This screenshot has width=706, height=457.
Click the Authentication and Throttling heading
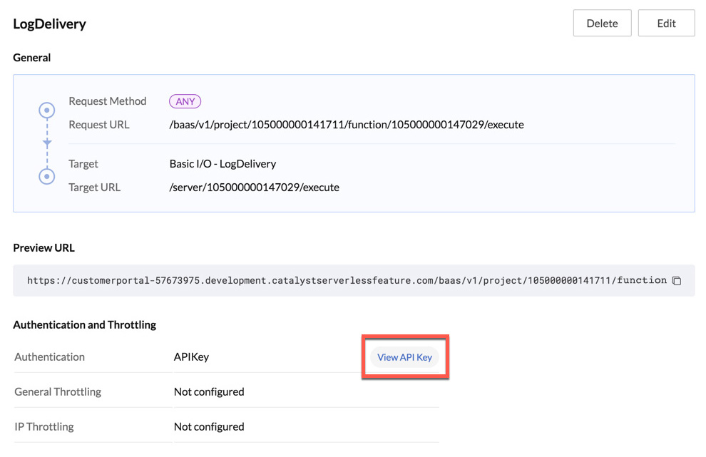pyautogui.click(x=84, y=324)
